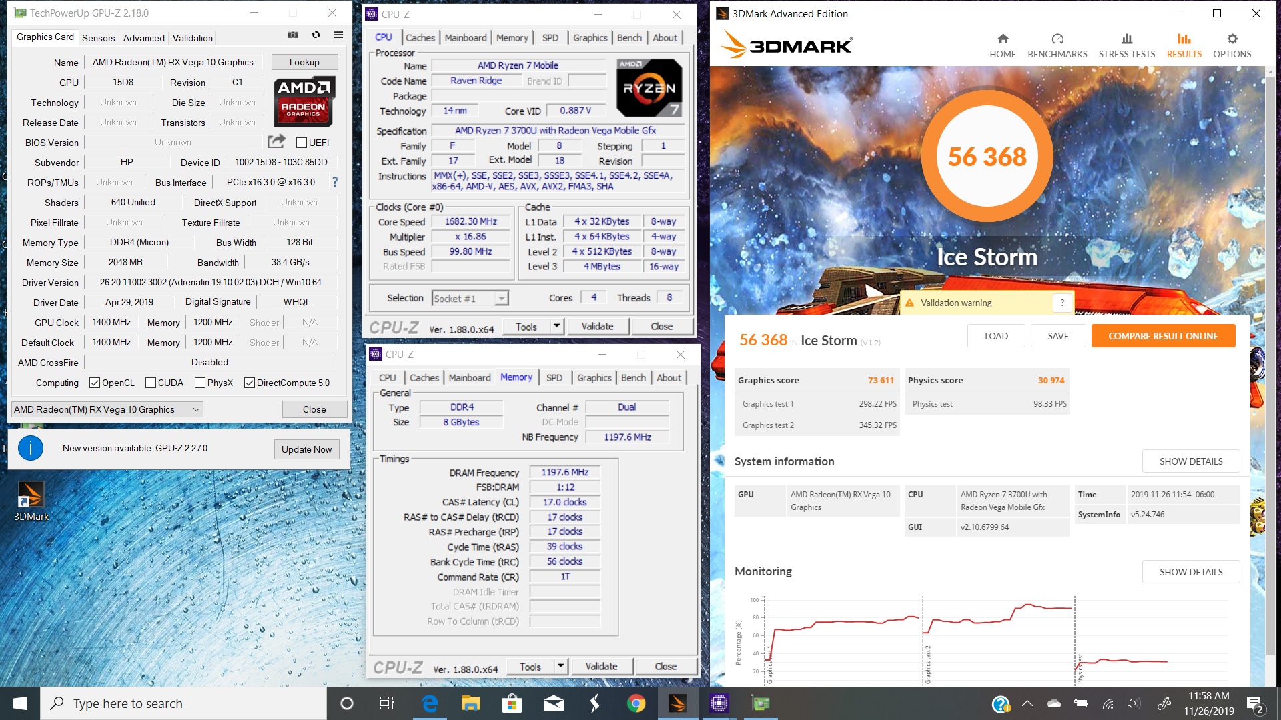Image resolution: width=1281 pixels, height=720 pixels.
Task: Open File Explorer from taskbar
Action: (x=471, y=703)
